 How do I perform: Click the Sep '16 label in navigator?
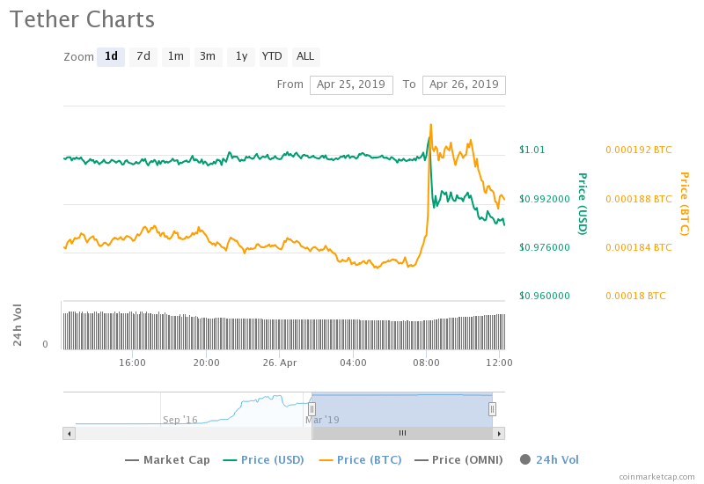pos(180,420)
